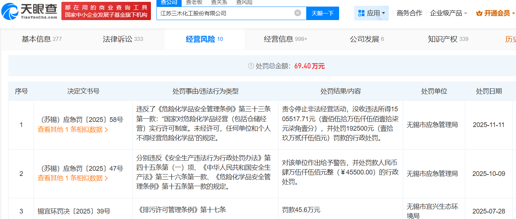Click the 开通会员 crown icon
Viewport: 516px width, 219px height.
click(479, 13)
